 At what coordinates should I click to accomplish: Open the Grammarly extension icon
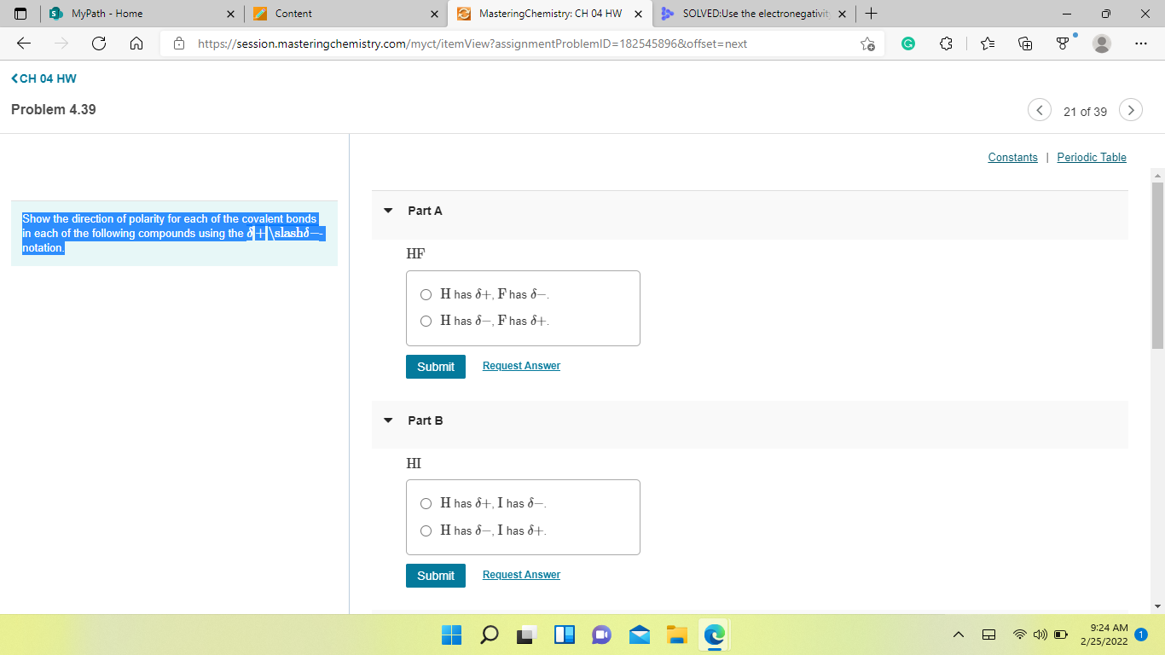coord(907,43)
